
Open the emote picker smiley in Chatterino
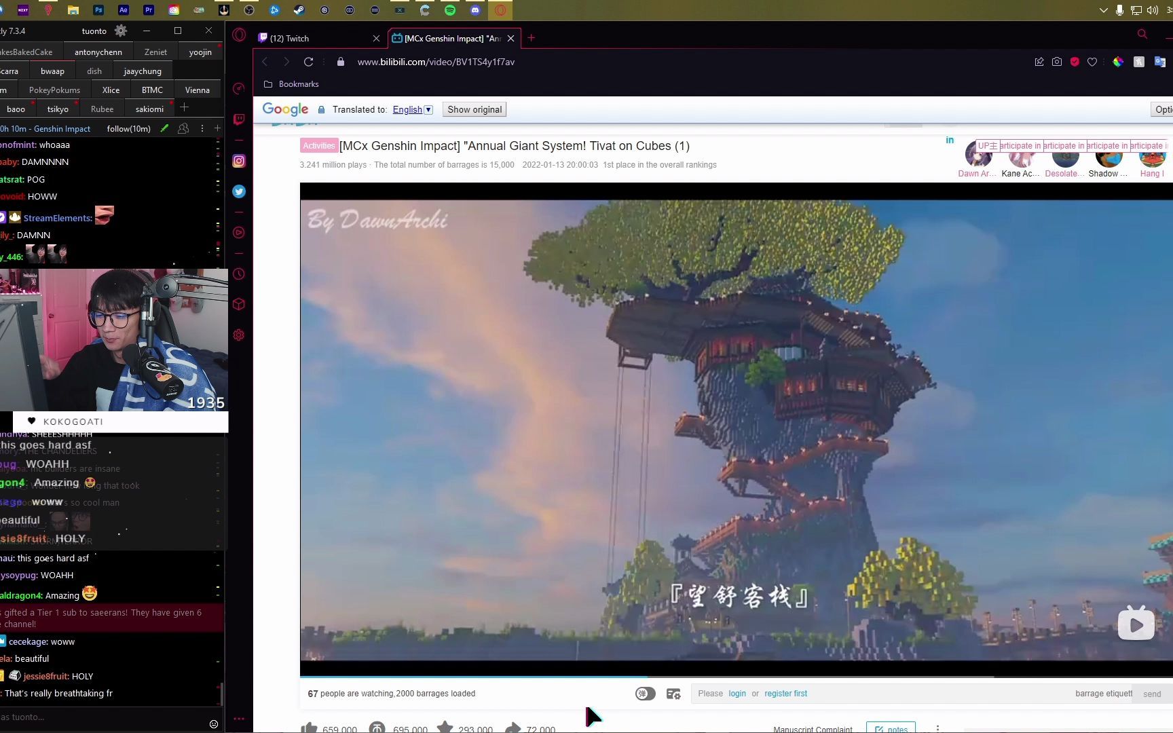[214, 724]
